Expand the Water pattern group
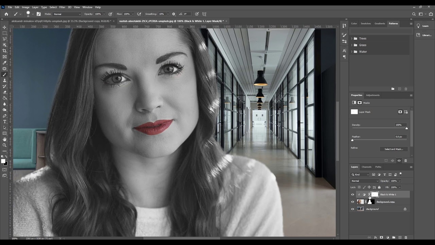The image size is (435, 245). tap(352, 52)
